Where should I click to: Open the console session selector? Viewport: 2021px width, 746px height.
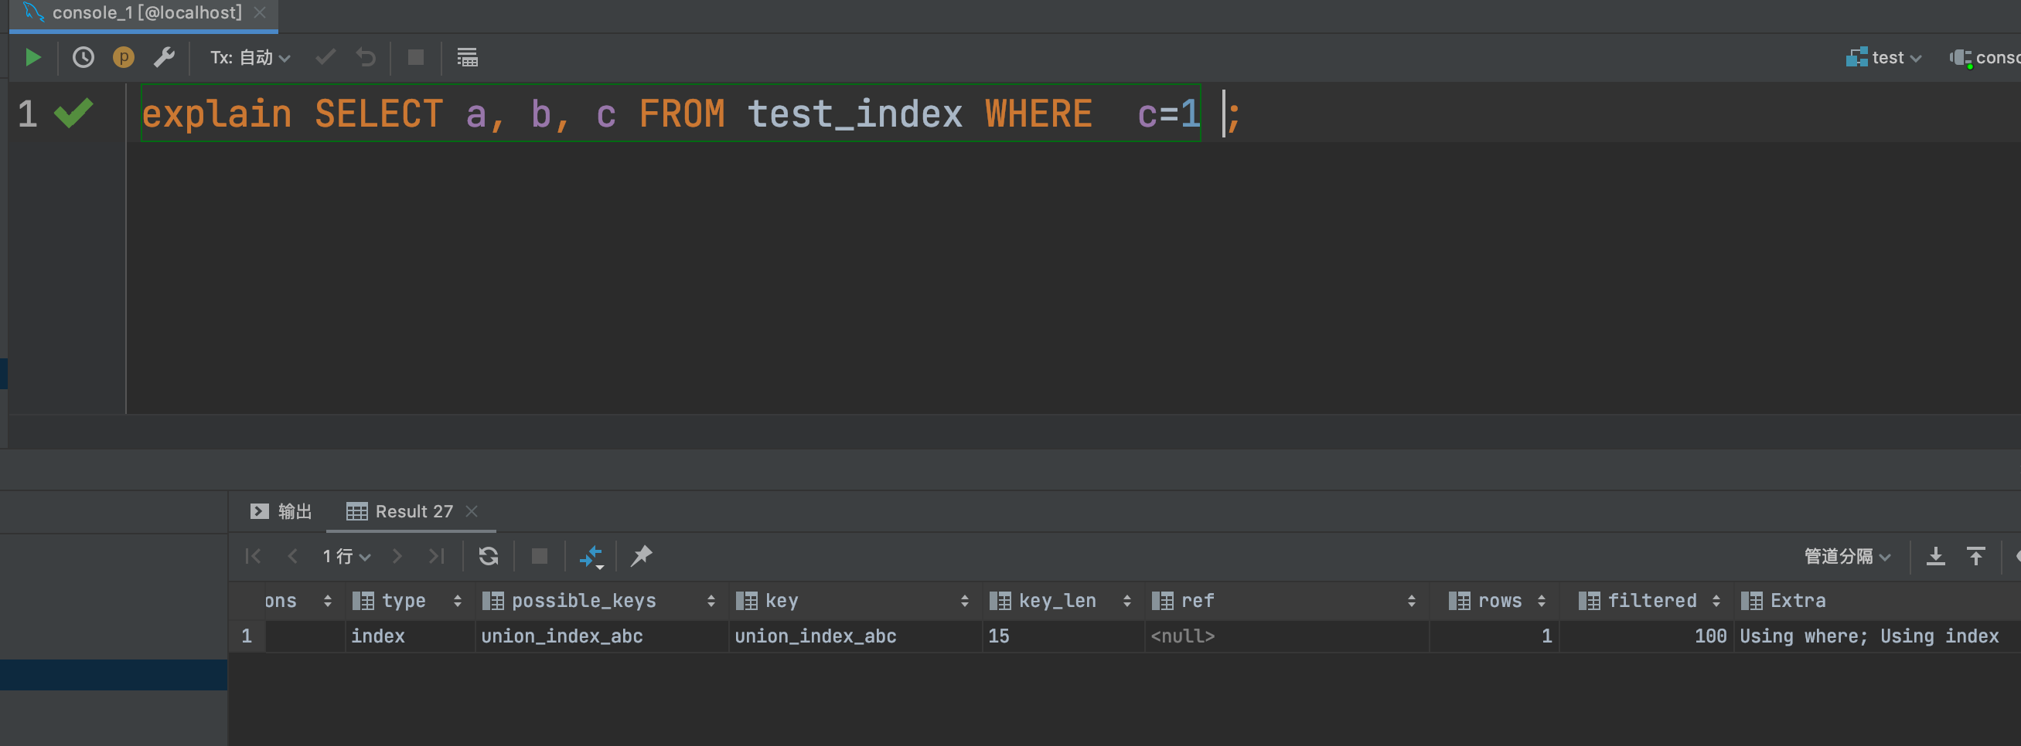1985,58
